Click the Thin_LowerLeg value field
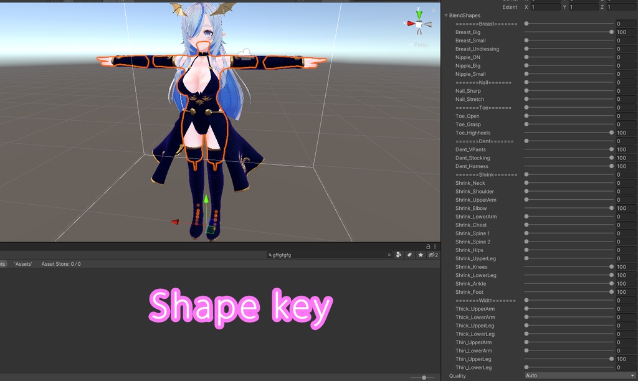 (x=626, y=367)
